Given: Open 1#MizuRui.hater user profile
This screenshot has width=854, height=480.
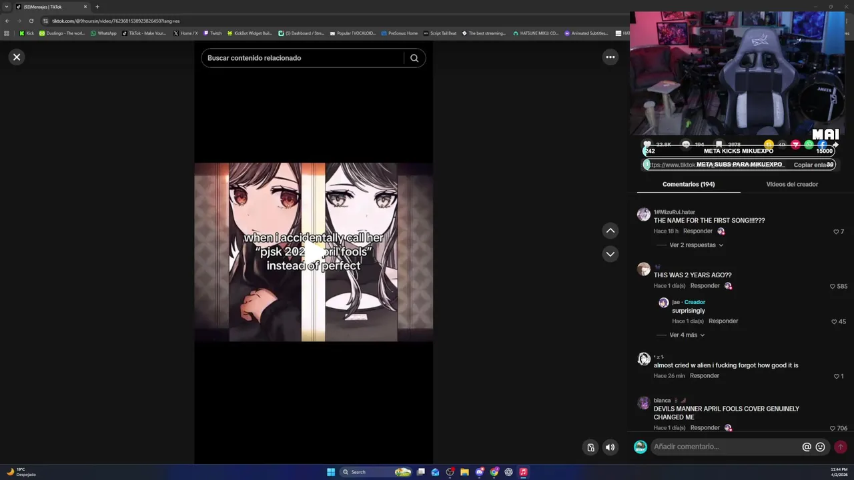Looking at the screenshot, I should (x=675, y=212).
